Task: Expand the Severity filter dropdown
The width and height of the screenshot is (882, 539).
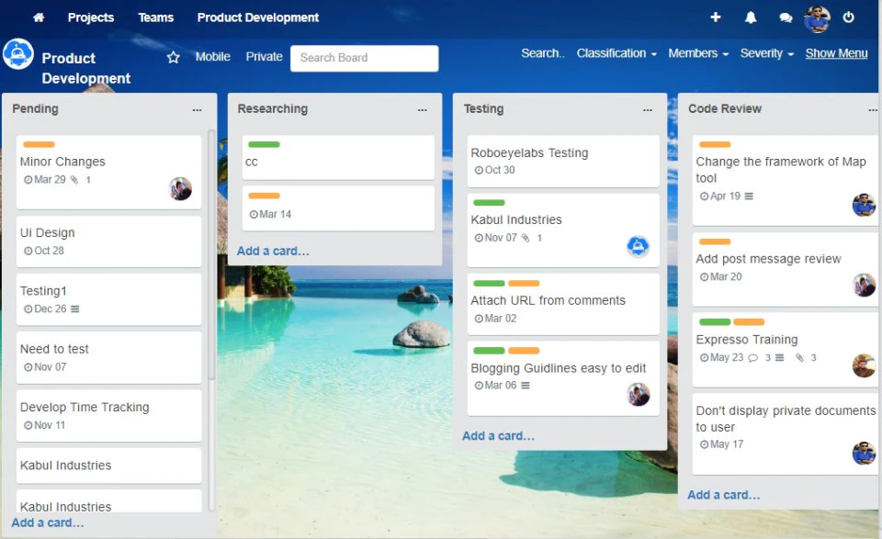Action: 766,53
